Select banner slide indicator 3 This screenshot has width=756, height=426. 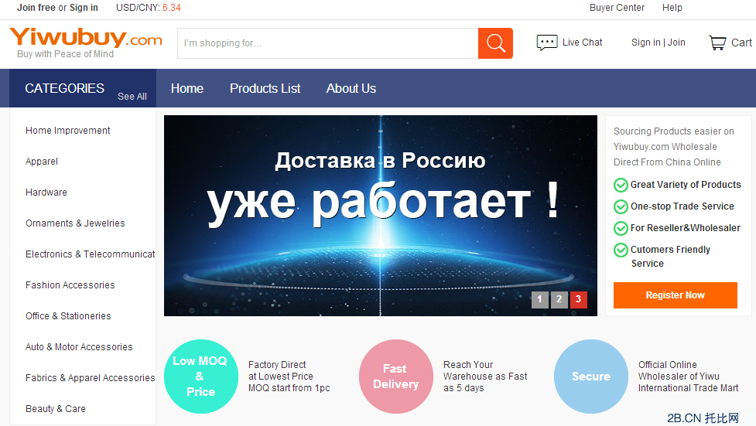578,300
